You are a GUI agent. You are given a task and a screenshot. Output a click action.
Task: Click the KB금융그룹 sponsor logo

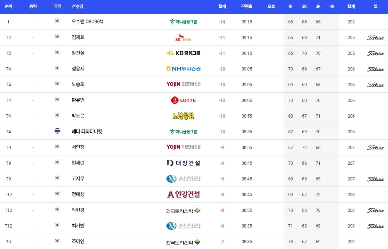(x=183, y=53)
